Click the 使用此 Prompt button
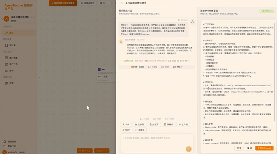Screen dimensions: 277x154 (264, 148)
